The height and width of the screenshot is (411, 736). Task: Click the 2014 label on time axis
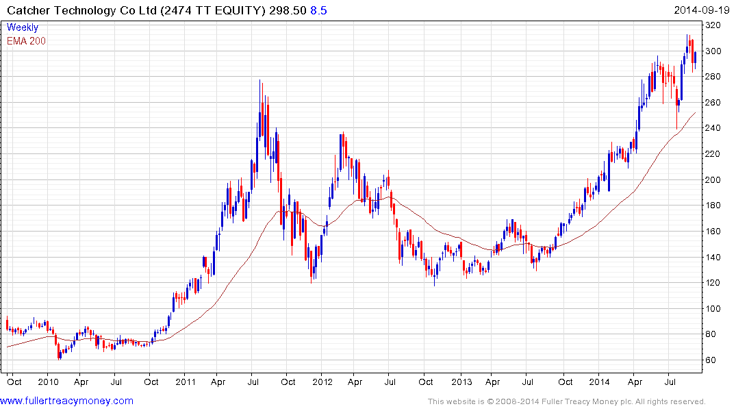click(599, 382)
